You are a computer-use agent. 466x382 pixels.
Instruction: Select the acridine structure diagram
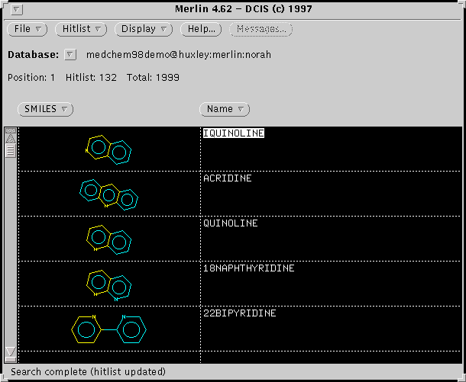[108, 194]
